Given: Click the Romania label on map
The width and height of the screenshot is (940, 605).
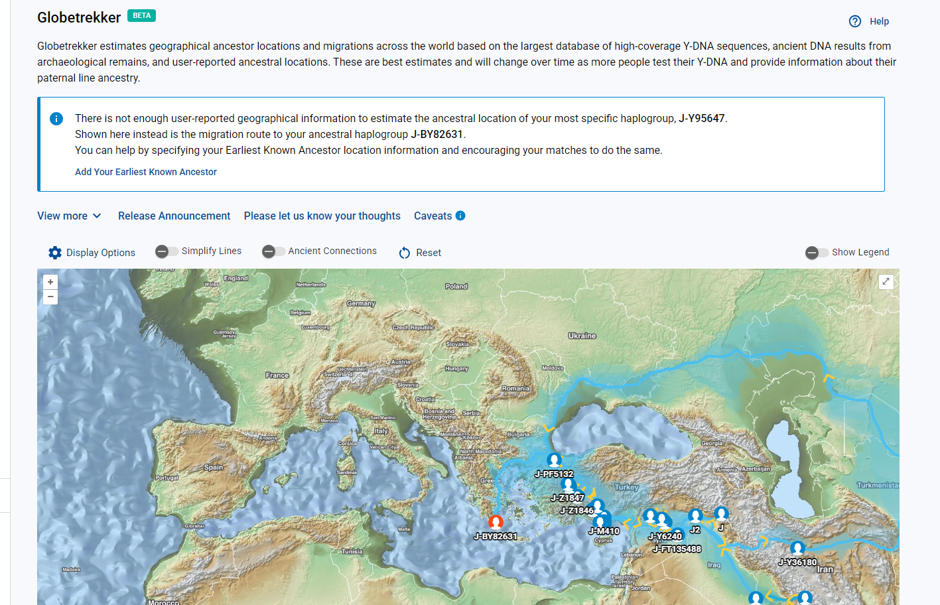Looking at the screenshot, I should coord(516,389).
